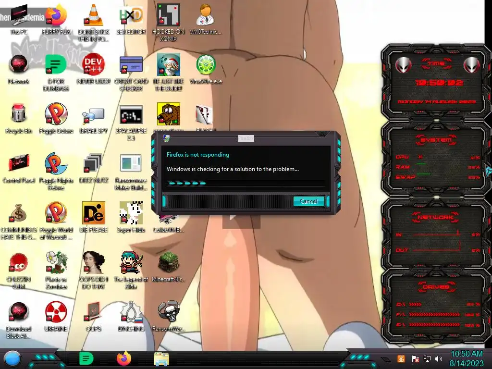The image size is (492, 369).
Task: Click the Start orb on taskbar
Action: 13,358
